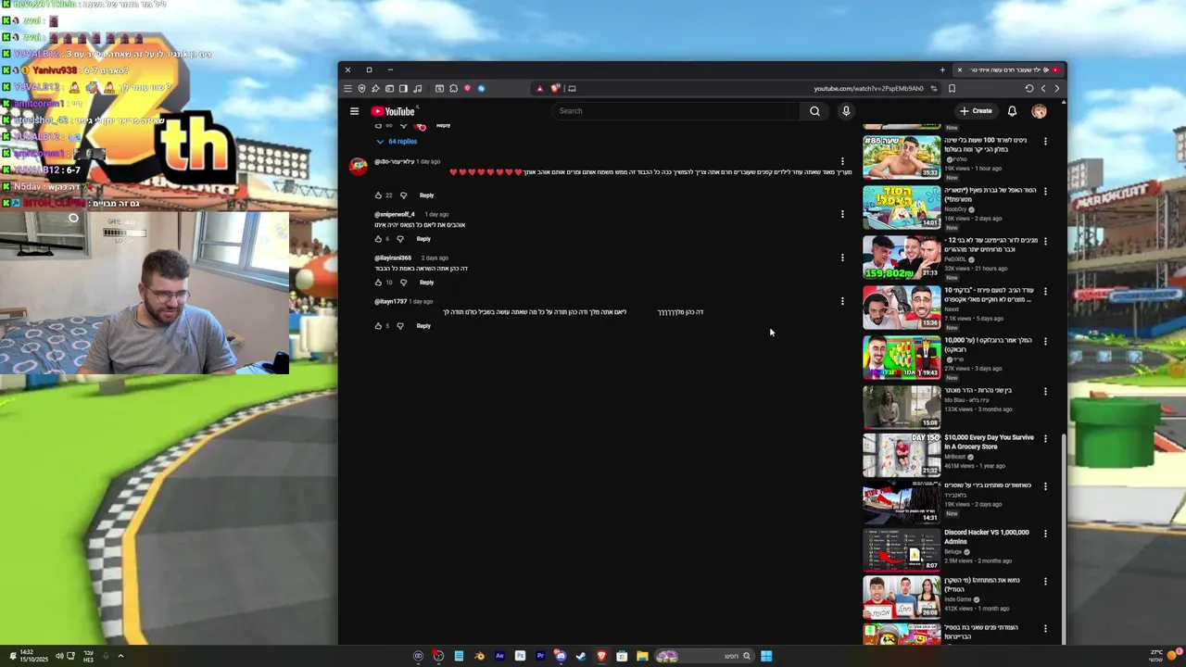Focus the YouTube Search input field
This screenshot has width=1186, height=667.
coord(678,111)
